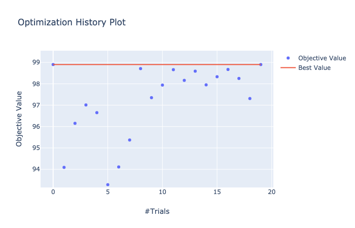This screenshot has width=355, height=228.
Task: Select the lowest point at trial 5
Action: pyautogui.click(x=108, y=185)
